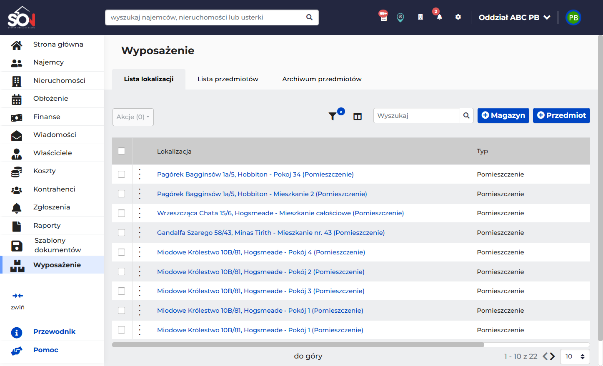Open Finanse in the sidebar menu
Screen dimensions: 603x366
[52, 117]
